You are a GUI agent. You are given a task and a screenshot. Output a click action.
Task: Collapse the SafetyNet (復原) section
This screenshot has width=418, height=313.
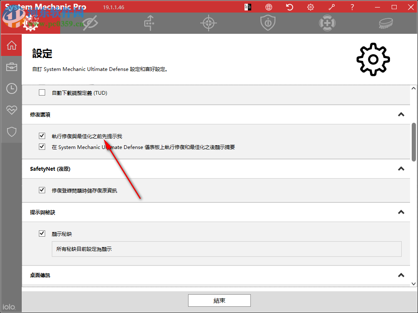(401, 169)
